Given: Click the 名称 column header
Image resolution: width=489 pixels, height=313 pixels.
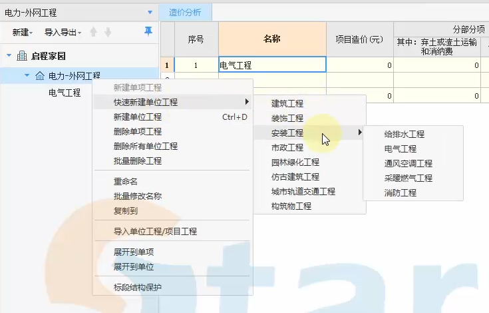Looking at the screenshot, I should pyautogui.click(x=272, y=39).
